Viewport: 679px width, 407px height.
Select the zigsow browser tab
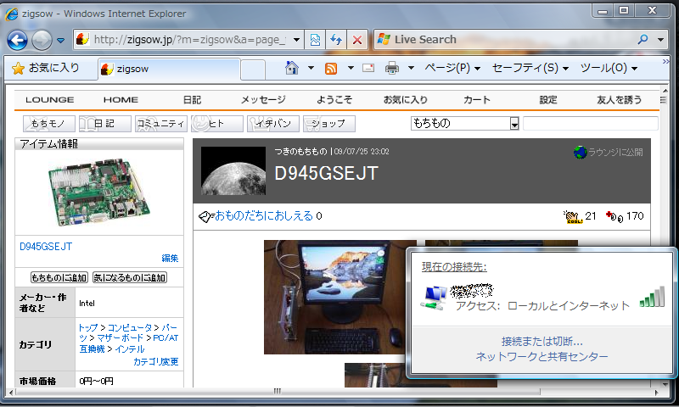point(169,69)
